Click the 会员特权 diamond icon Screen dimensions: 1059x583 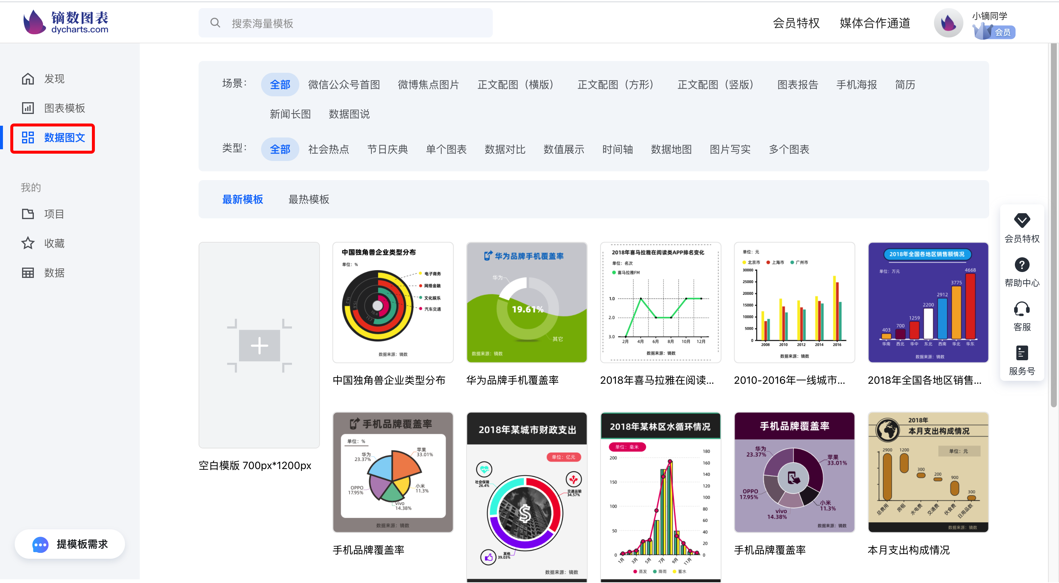(x=1021, y=221)
